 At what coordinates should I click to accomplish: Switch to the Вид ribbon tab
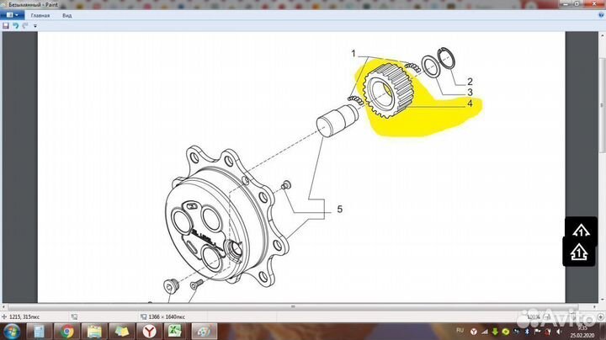[69, 15]
